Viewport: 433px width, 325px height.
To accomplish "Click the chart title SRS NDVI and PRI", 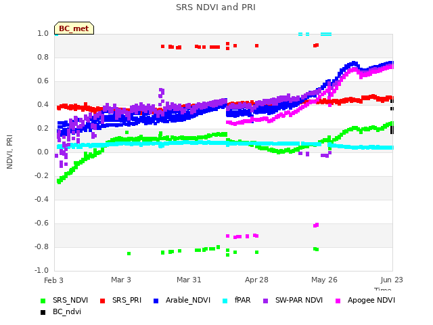I will (x=216, y=7).
